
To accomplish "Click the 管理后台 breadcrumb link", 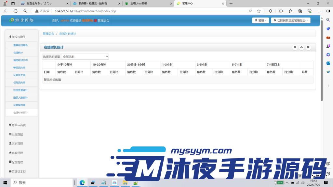I will click(49, 33).
